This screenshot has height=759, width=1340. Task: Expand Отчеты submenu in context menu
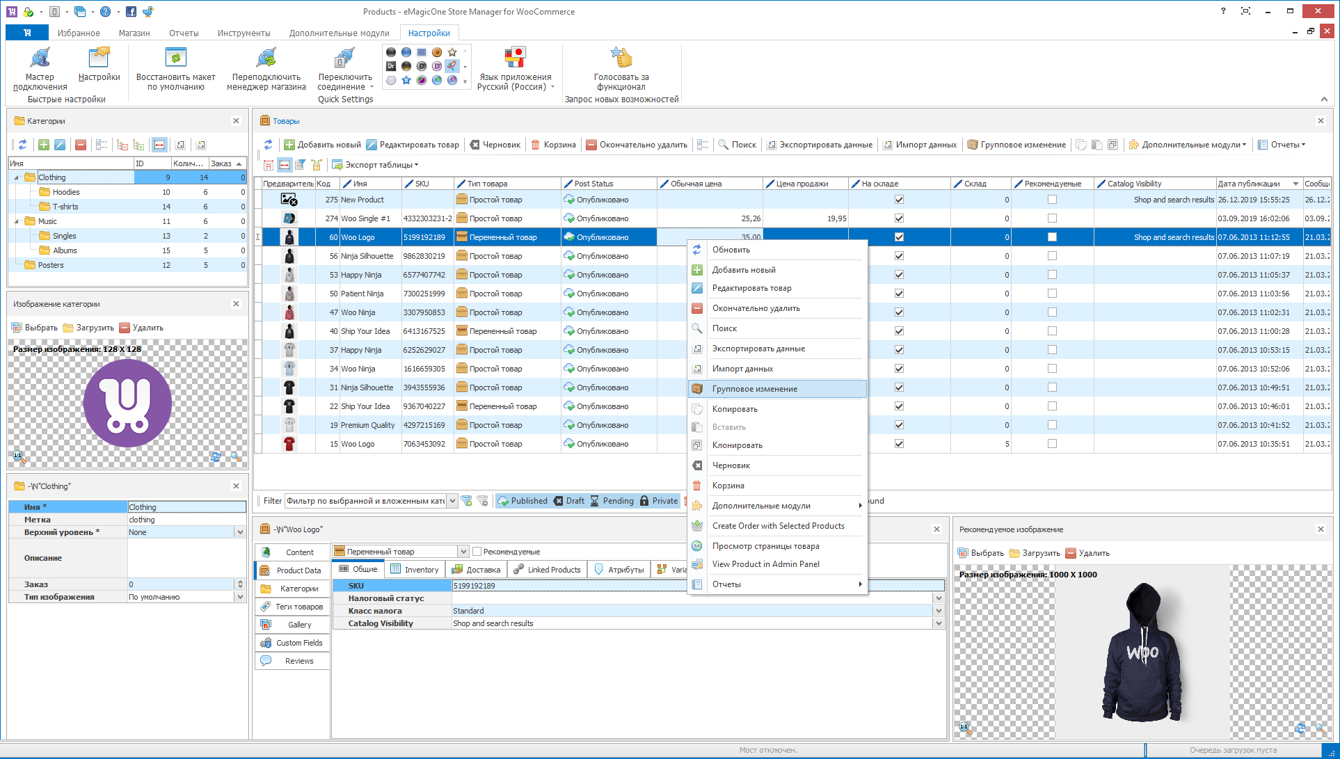777,584
